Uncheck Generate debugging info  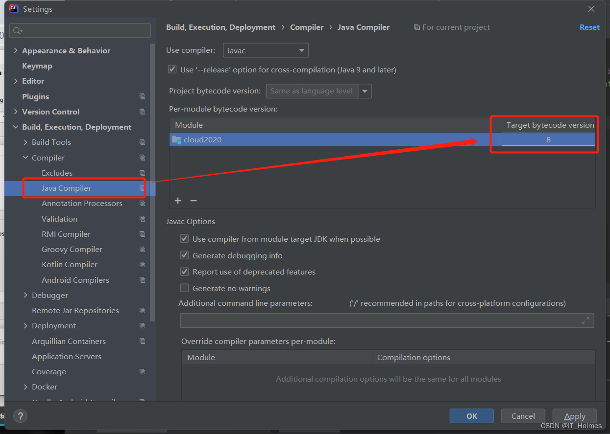click(185, 255)
